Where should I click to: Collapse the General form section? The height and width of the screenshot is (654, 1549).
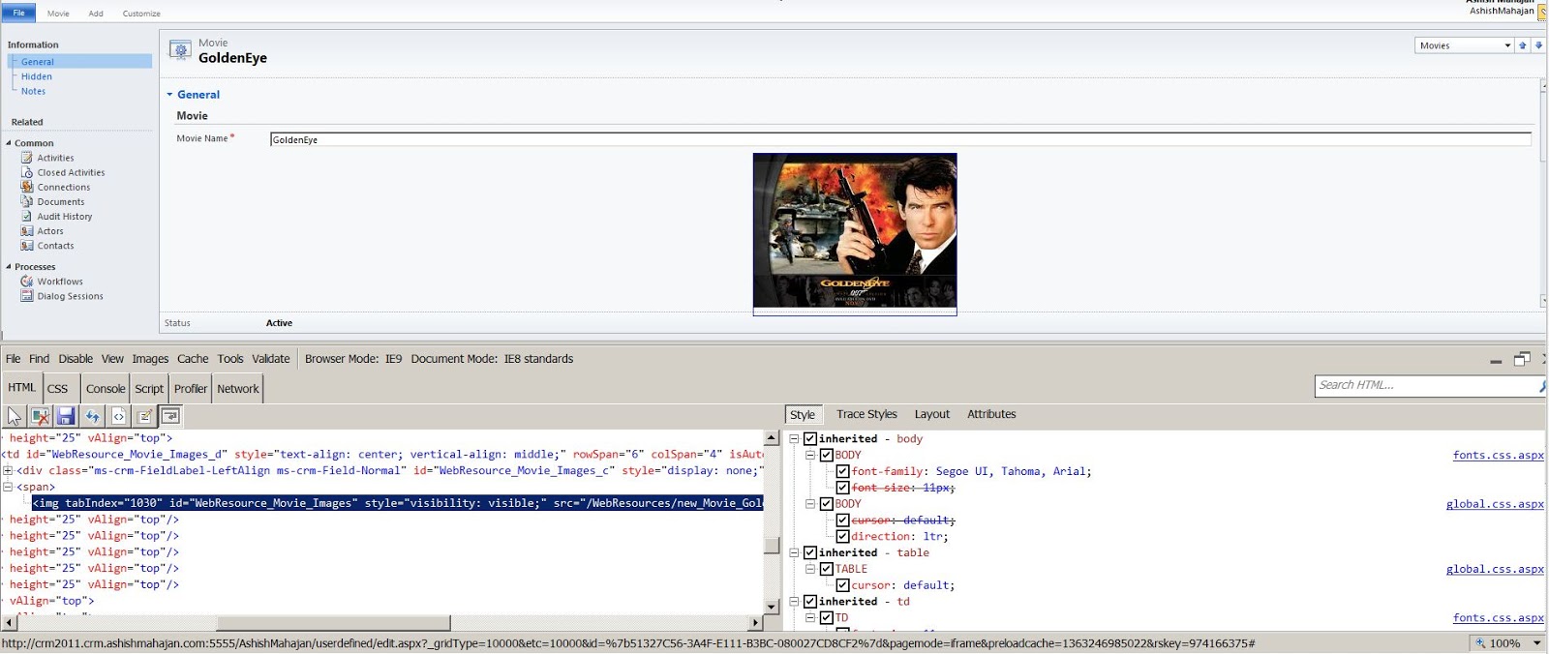(x=169, y=95)
